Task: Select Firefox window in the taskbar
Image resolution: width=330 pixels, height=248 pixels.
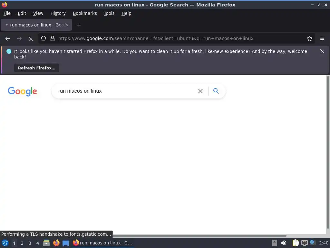Action: tap(102, 243)
